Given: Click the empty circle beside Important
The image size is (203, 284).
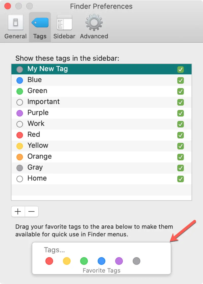Looking at the screenshot, I should tap(20, 102).
